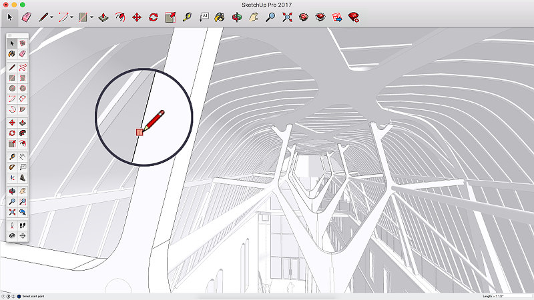Click the Zoom Extents tool in top toolbar
Viewport: 534px width, 300px height.
pos(287,16)
